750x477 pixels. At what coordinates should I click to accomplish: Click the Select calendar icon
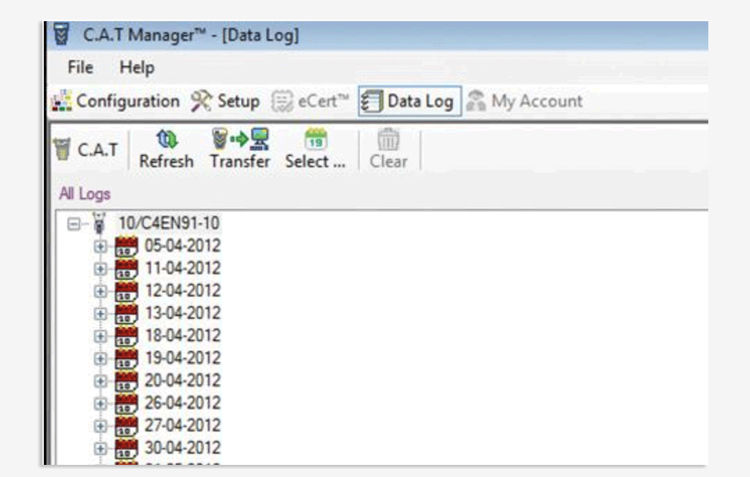click(316, 139)
